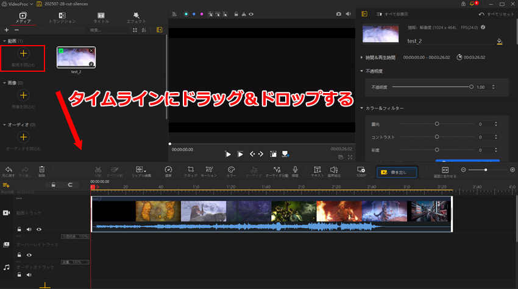
Task: Click the minus icon in media toolbar
Action: click(16, 30)
